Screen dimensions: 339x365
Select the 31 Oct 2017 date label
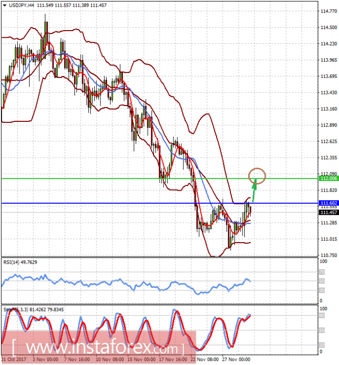tap(14, 358)
